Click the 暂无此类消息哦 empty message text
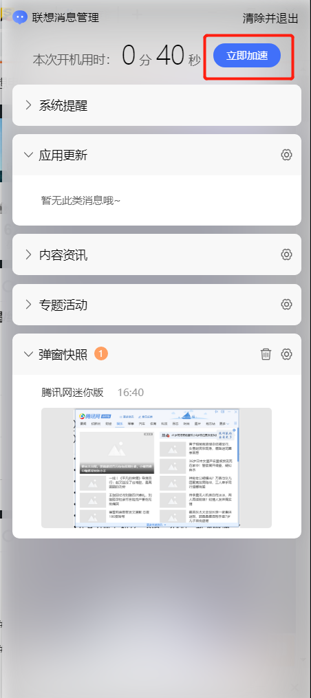The image size is (311, 698). 81,201
